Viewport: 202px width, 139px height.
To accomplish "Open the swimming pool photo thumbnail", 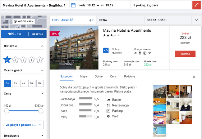I will click(159, 105).
